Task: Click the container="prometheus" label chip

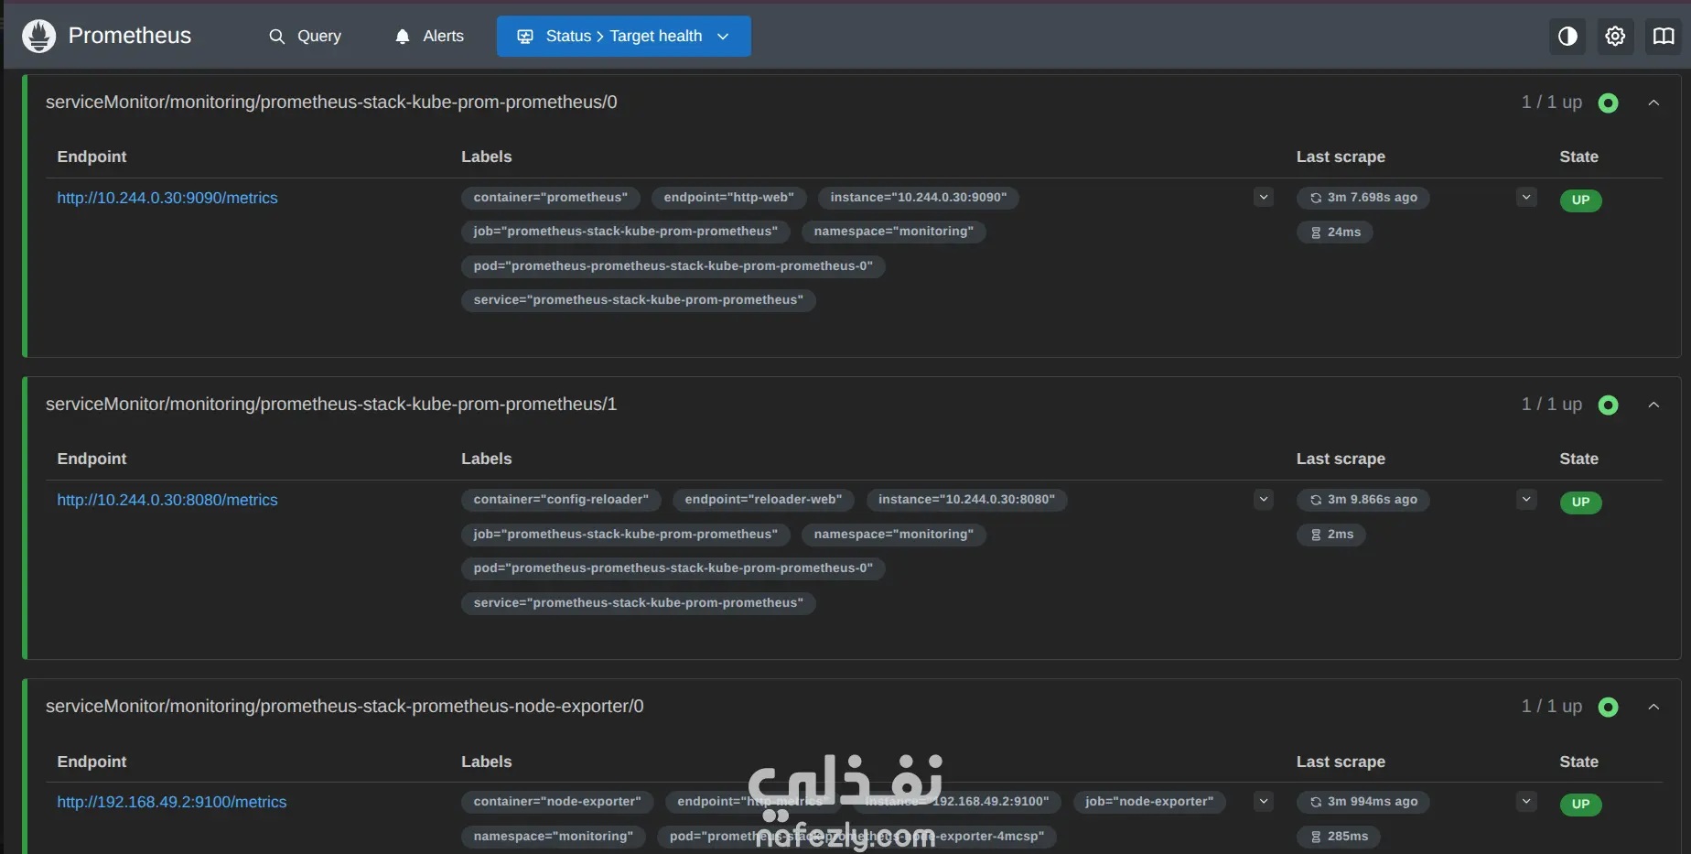Action: tap(551, 198)
